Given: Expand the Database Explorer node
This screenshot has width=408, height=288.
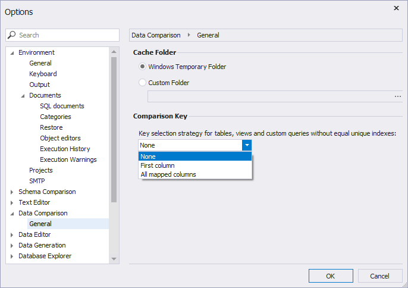Looking at the screenshot, I should [x=12, y=256].
